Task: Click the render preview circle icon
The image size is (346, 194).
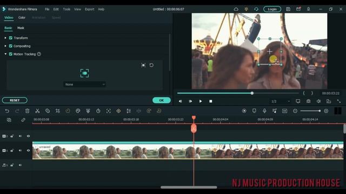Action: click(x=244, y=111)
